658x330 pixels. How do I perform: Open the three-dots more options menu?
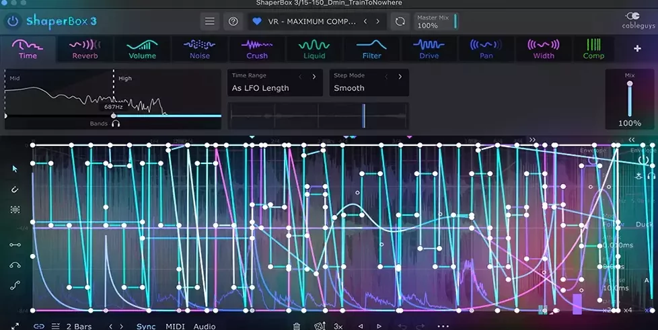(443, 326)
